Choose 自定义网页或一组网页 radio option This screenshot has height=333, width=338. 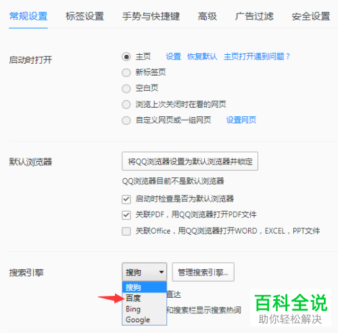click(x=126, y=120)
